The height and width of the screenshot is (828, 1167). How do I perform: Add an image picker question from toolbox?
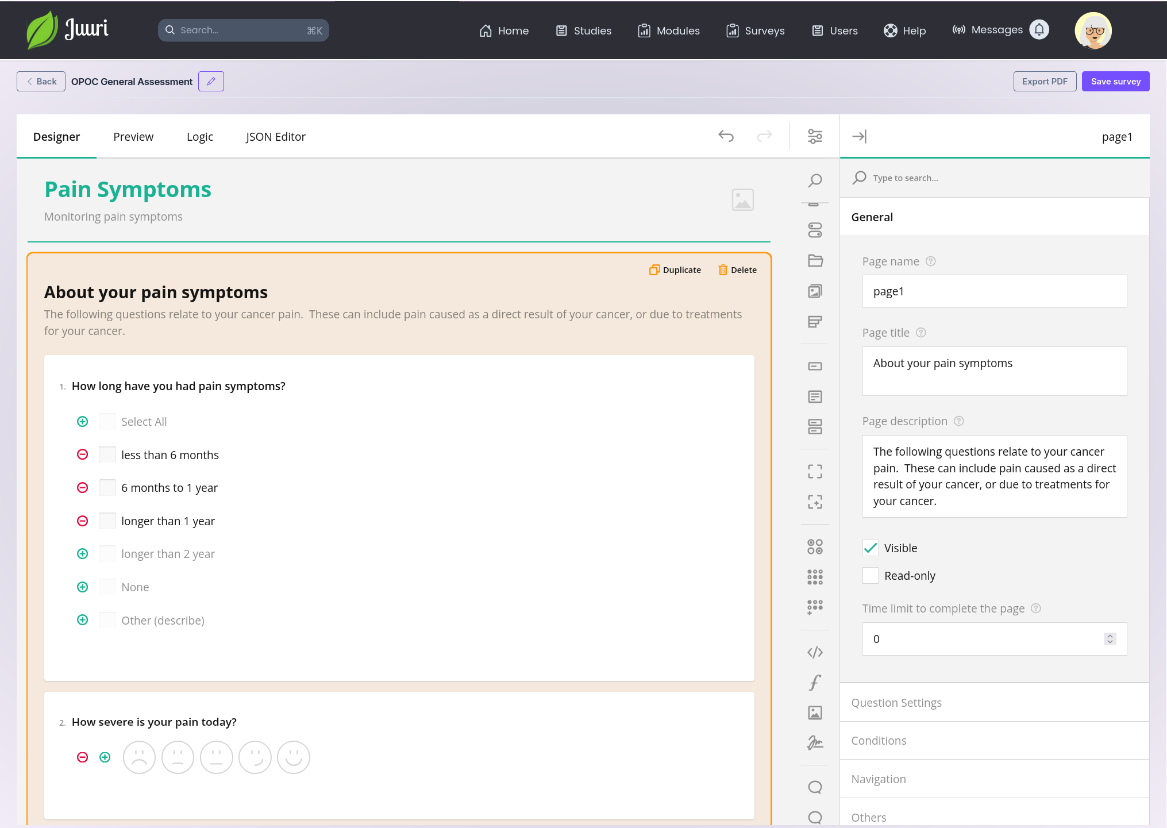(x=815, y=291)
